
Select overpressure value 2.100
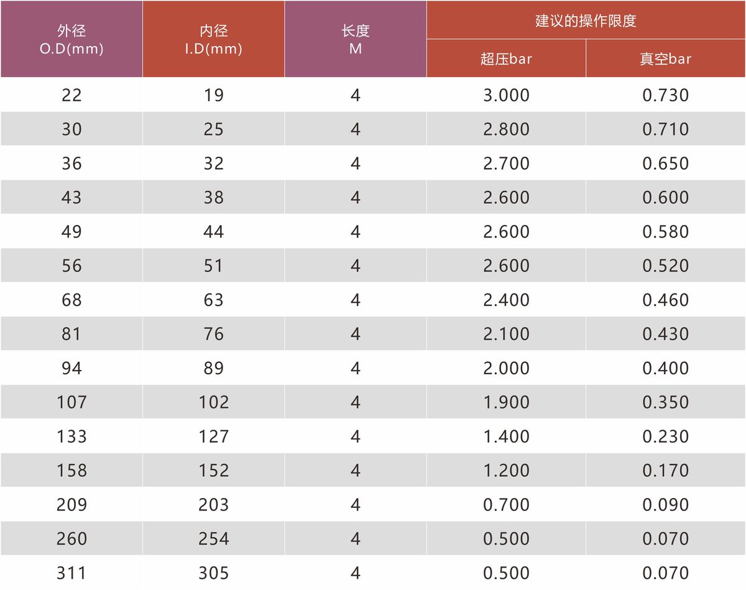point(506,334)
